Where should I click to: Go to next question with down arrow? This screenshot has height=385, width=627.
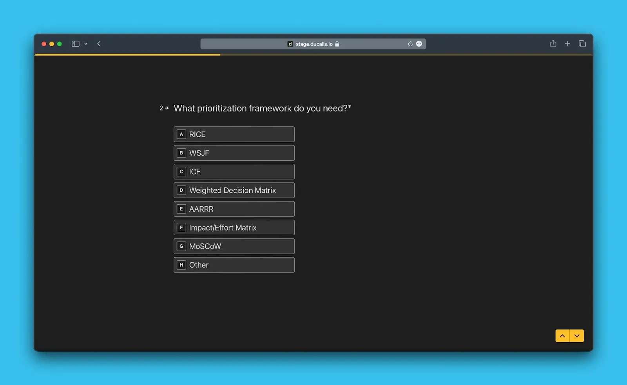(577, 336)
